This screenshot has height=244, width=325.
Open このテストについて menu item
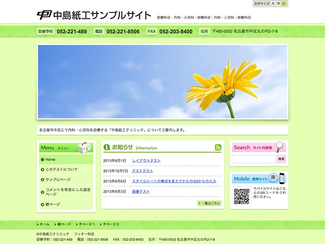[x=66, y=170]
